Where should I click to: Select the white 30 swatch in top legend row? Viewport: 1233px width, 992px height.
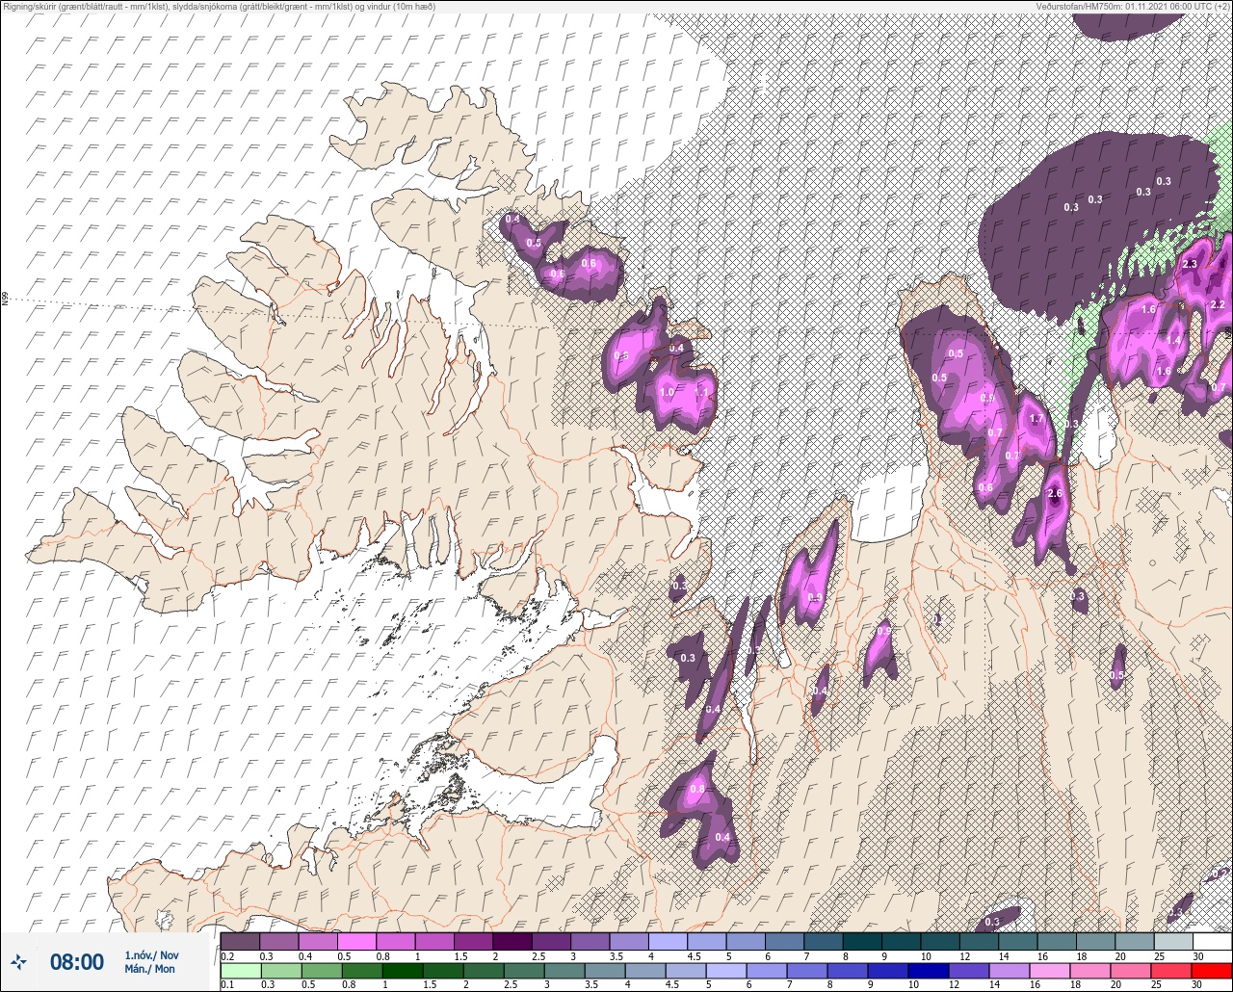[1212, 941]
